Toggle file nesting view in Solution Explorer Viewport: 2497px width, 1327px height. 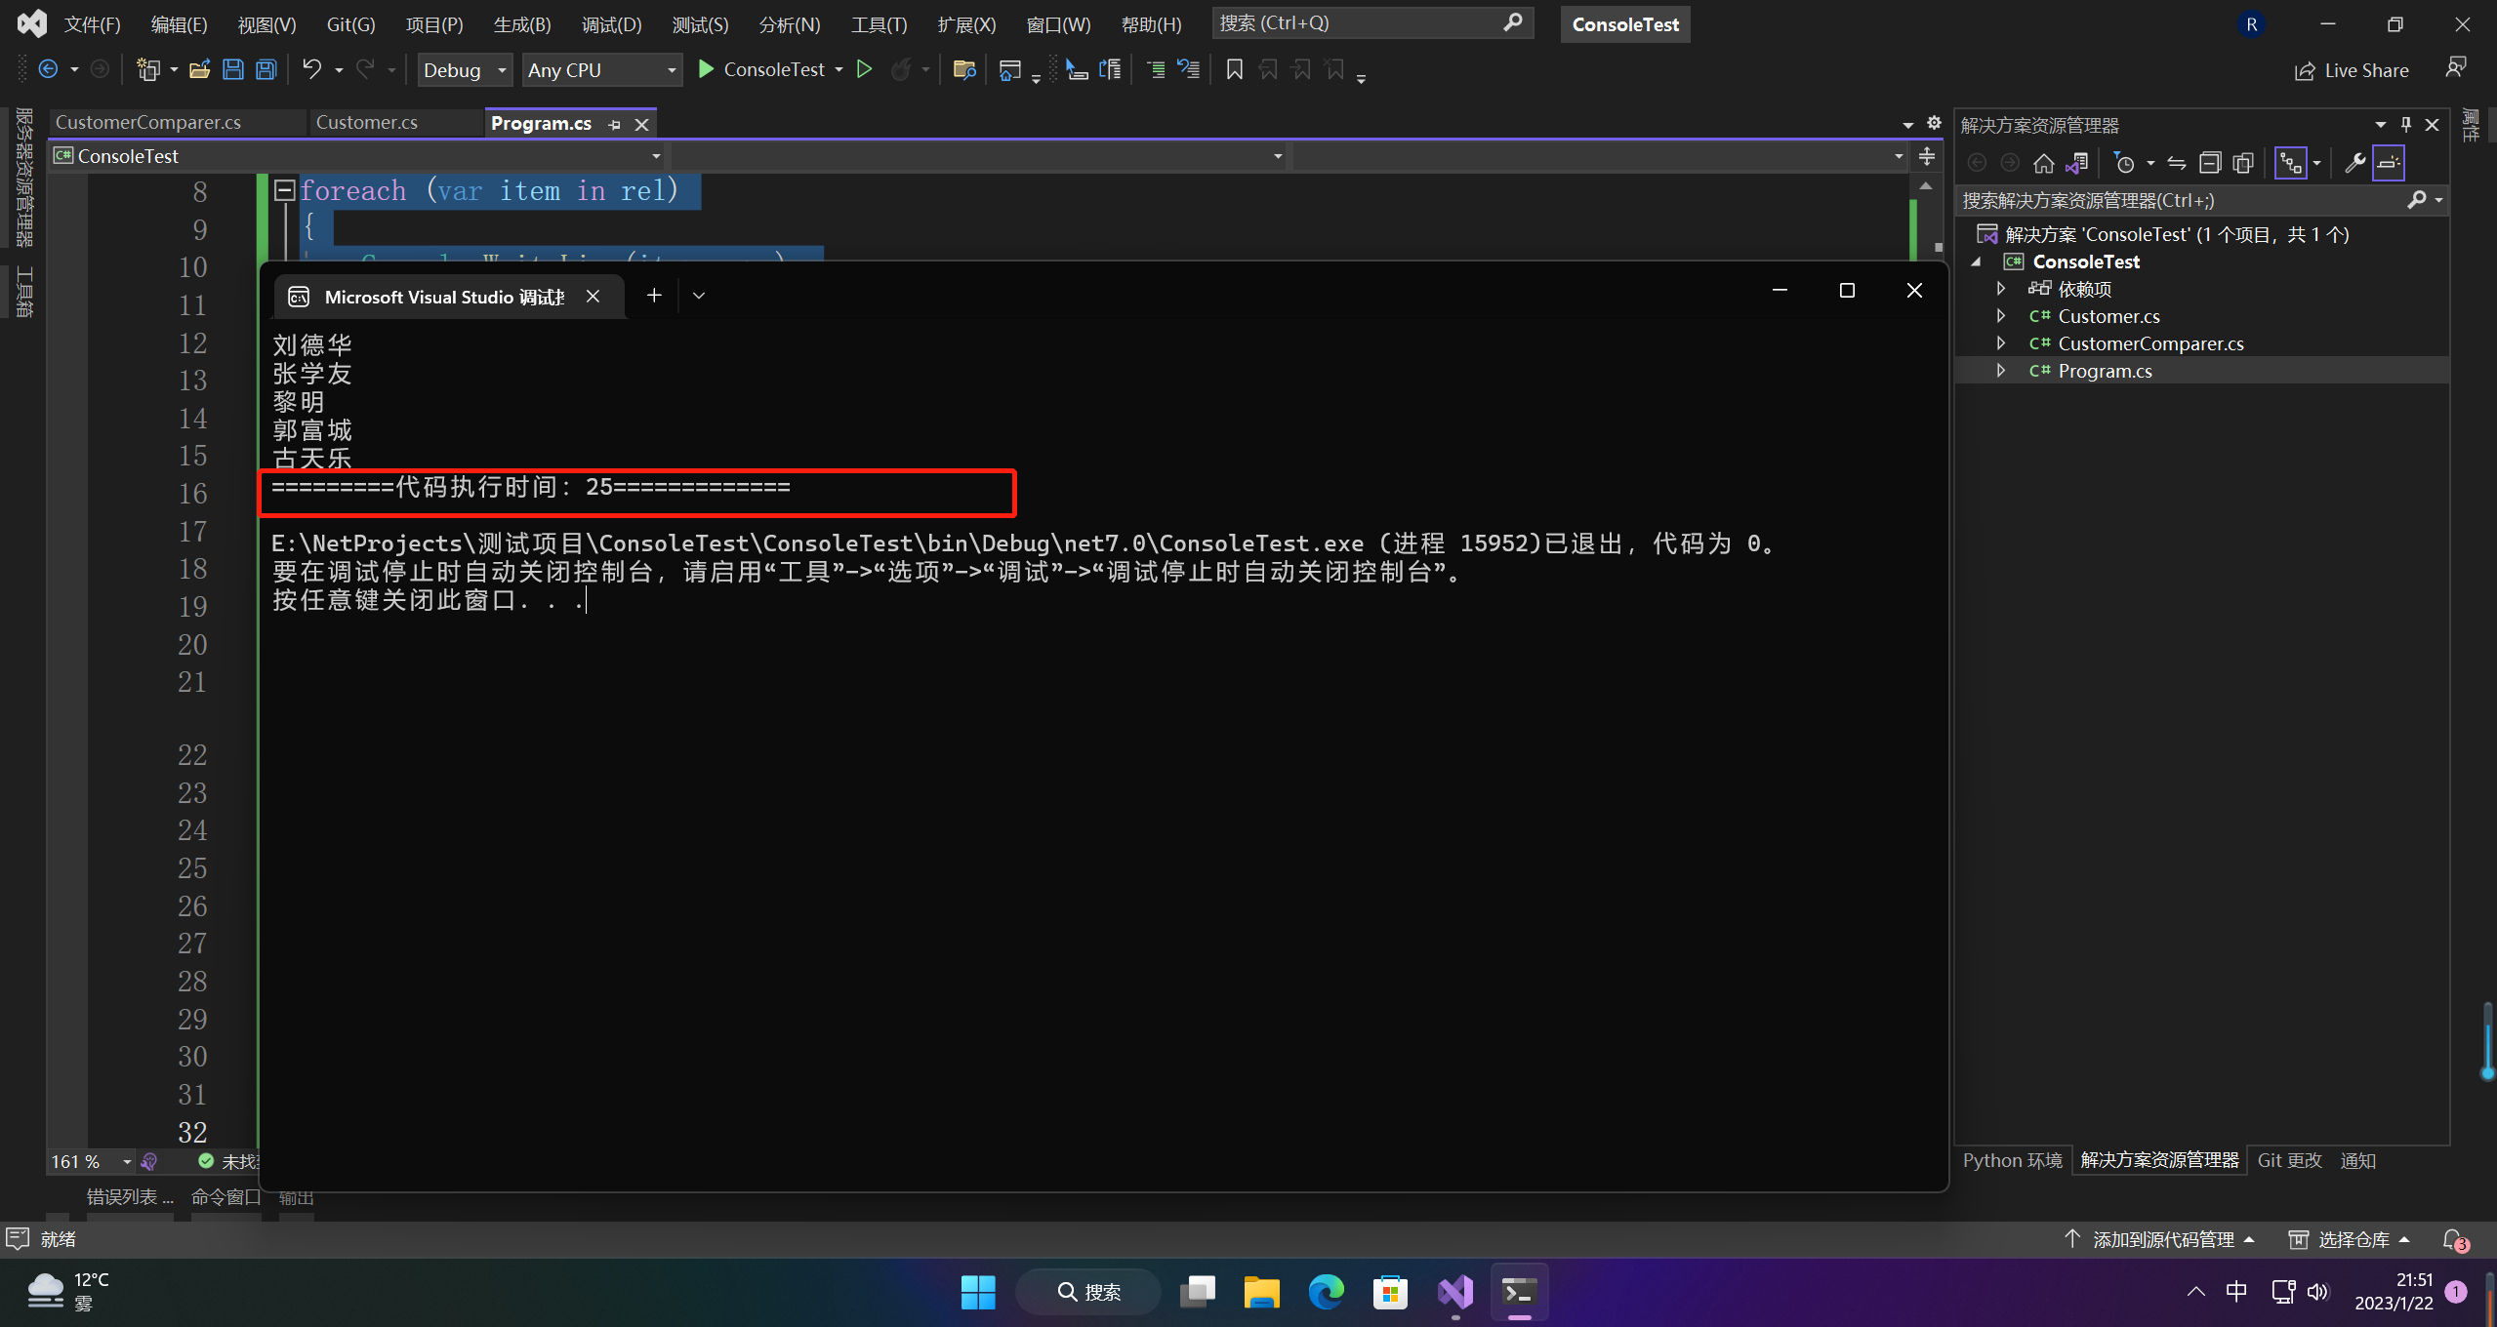pyautogui.click(x=2290, y=163)
